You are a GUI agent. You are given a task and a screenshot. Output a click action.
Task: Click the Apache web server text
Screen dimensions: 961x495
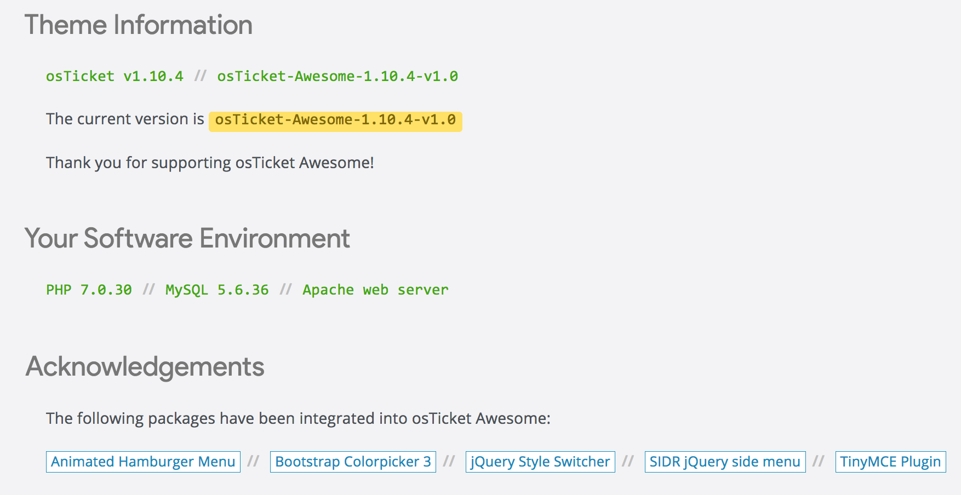coord(375,290)
